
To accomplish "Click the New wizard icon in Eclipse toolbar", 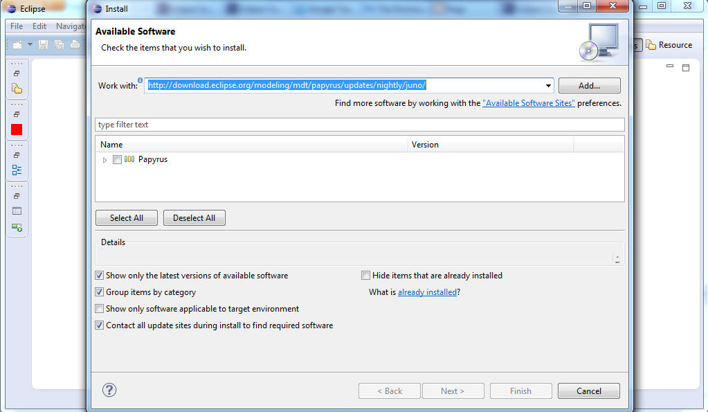I will [x=17, y=44].
